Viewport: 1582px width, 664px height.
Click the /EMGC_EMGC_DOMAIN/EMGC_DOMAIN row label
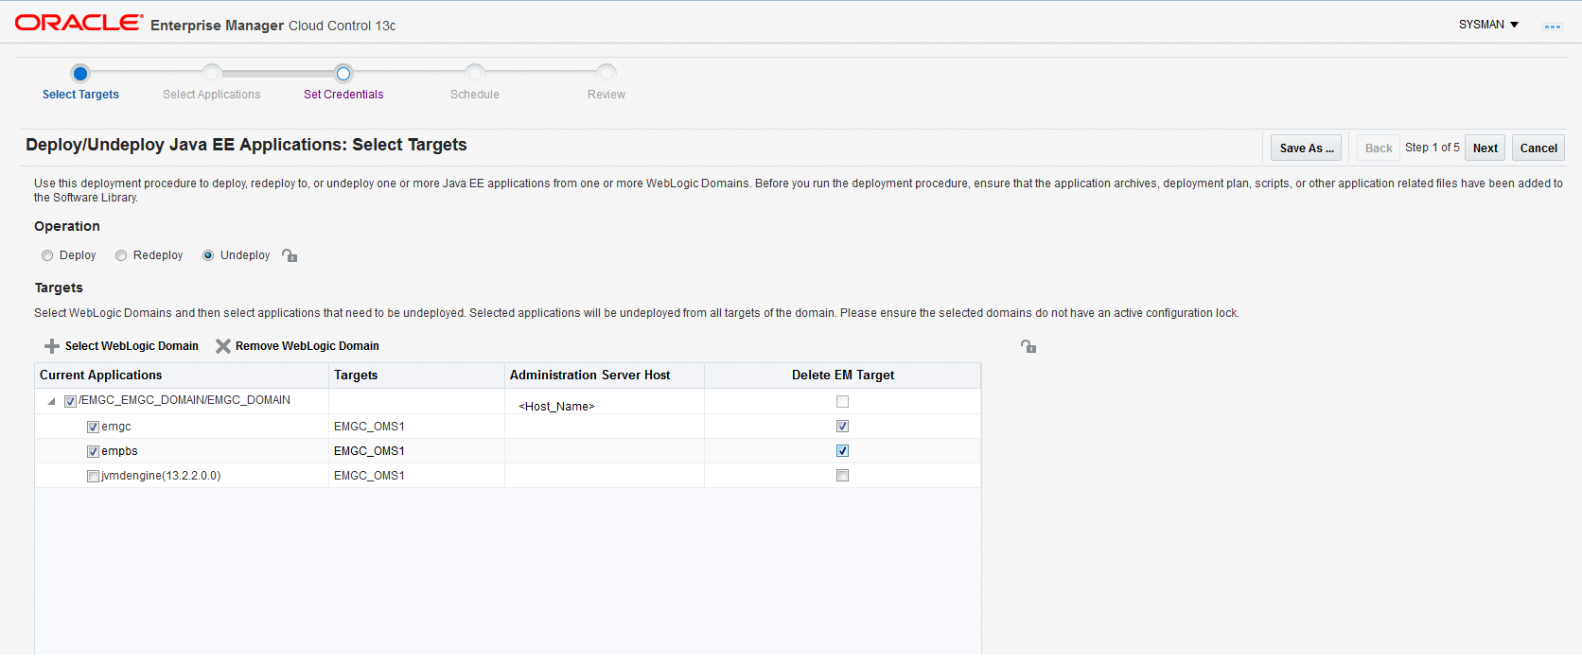(185, 400)
